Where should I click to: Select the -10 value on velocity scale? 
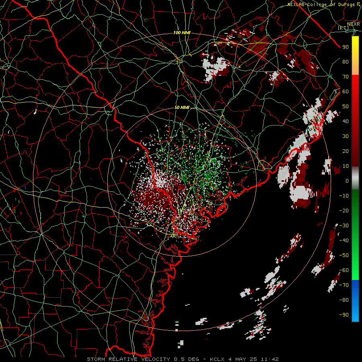(x=344, y=196)
